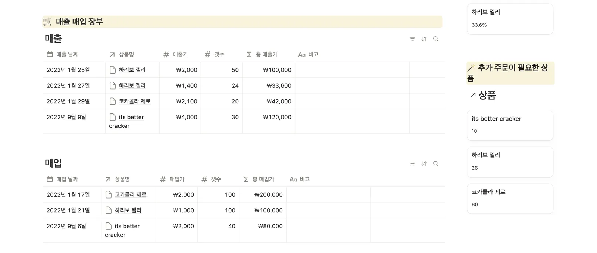
Task: Click Aa icon beside 매입 비고 header
Action: 293,179
